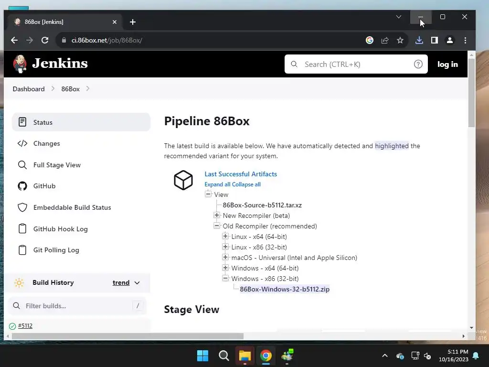The width and height of the screenshot is (489, 367).
Task: Focus the Filter builds input field
Action: [x=77, y=306]
